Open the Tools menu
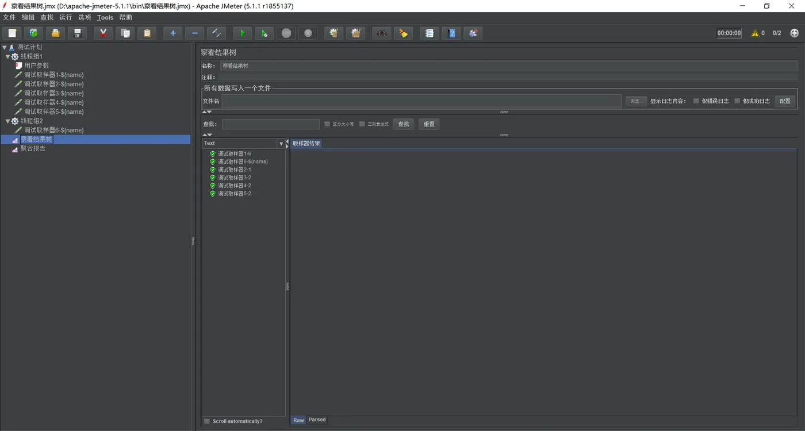This screenshot has height=431, width=805. pos(105,17)
